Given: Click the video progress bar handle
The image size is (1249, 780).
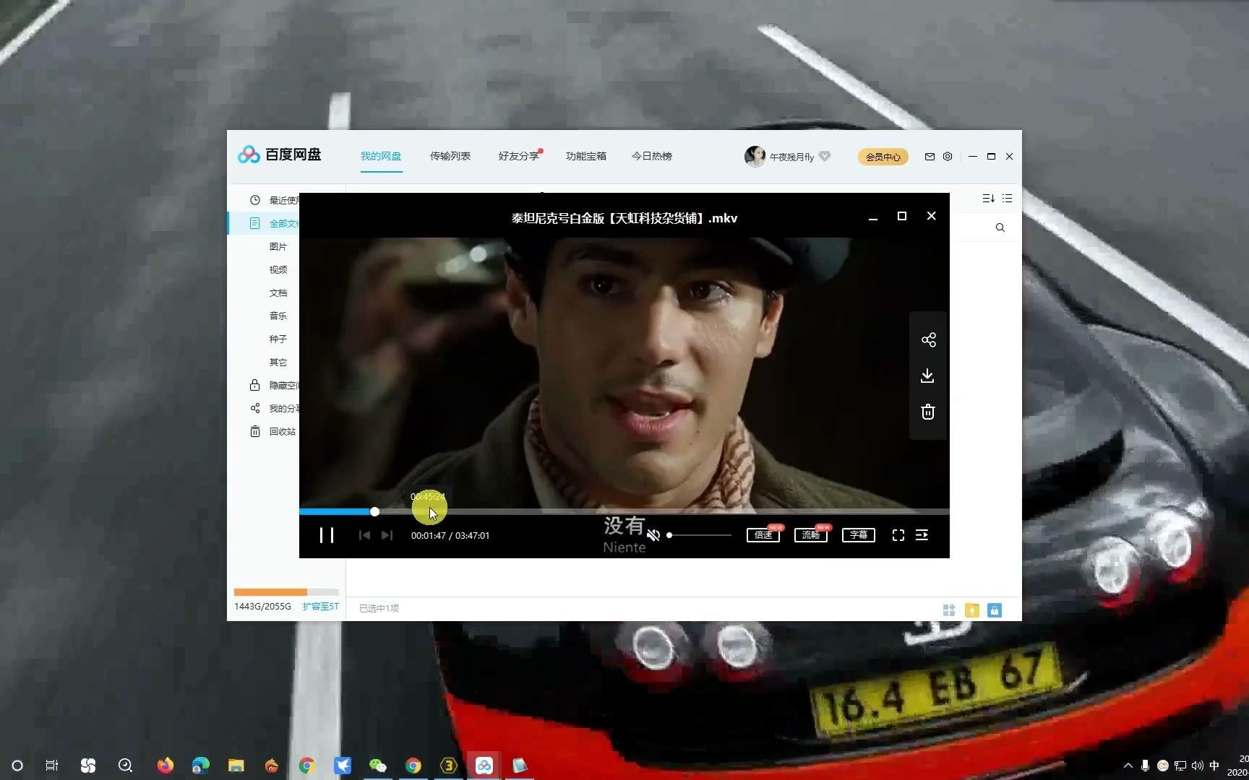Looking at the screenshot, I should pos(374,511).
